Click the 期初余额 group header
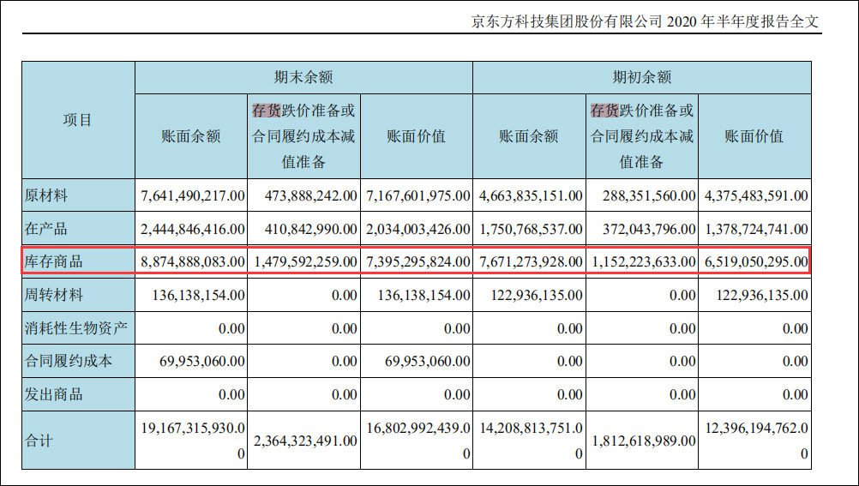Image resolution: width=859 pixels, height=486 pixels. (641, 77)
